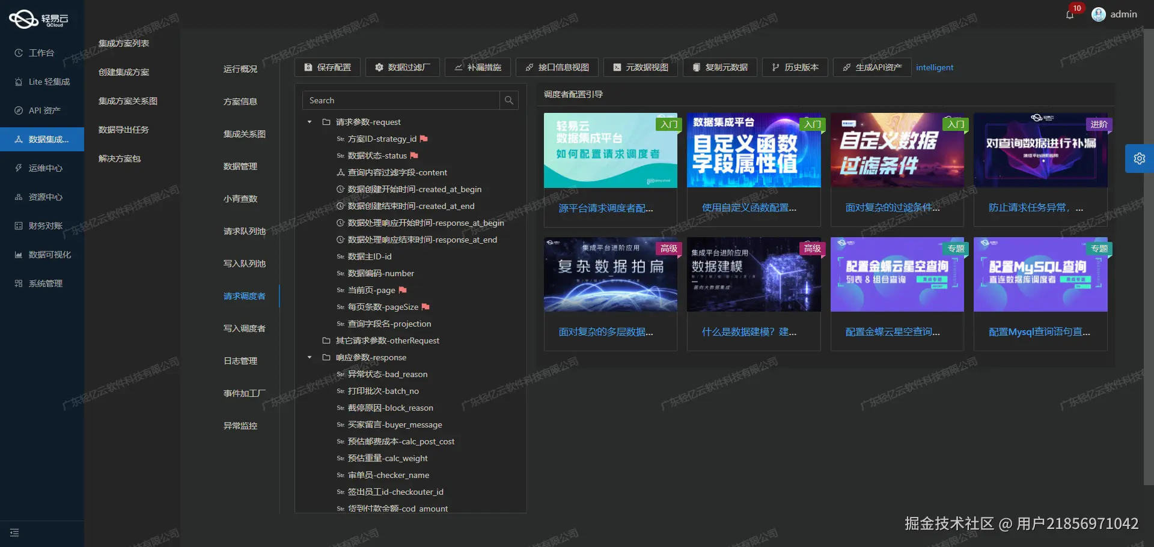Expand the 其它请求参数-otherRequest folder
Image resolution: width=1154 pixels, height=547 pixels.
coord(325,340)
